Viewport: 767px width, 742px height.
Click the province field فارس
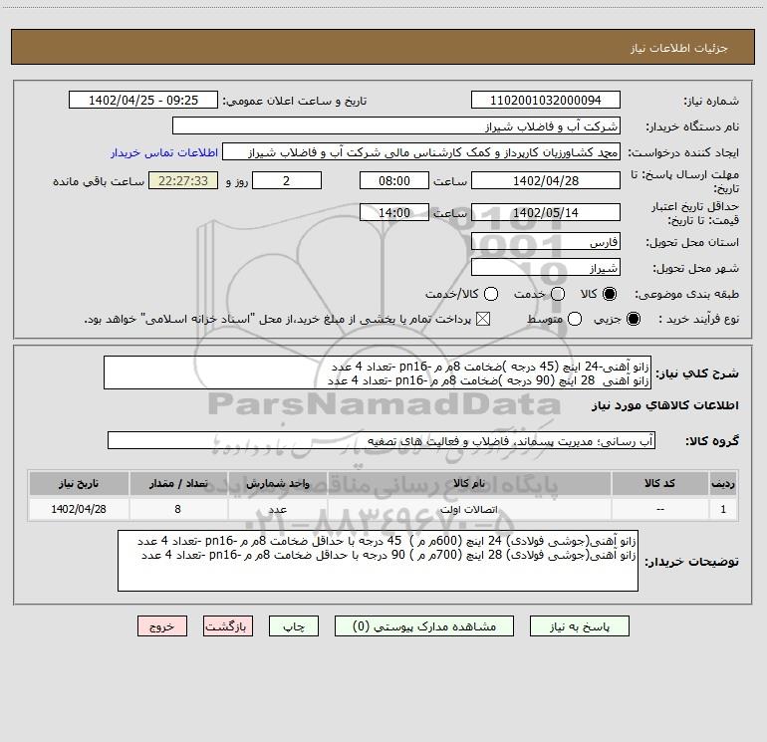click(546, 242)
